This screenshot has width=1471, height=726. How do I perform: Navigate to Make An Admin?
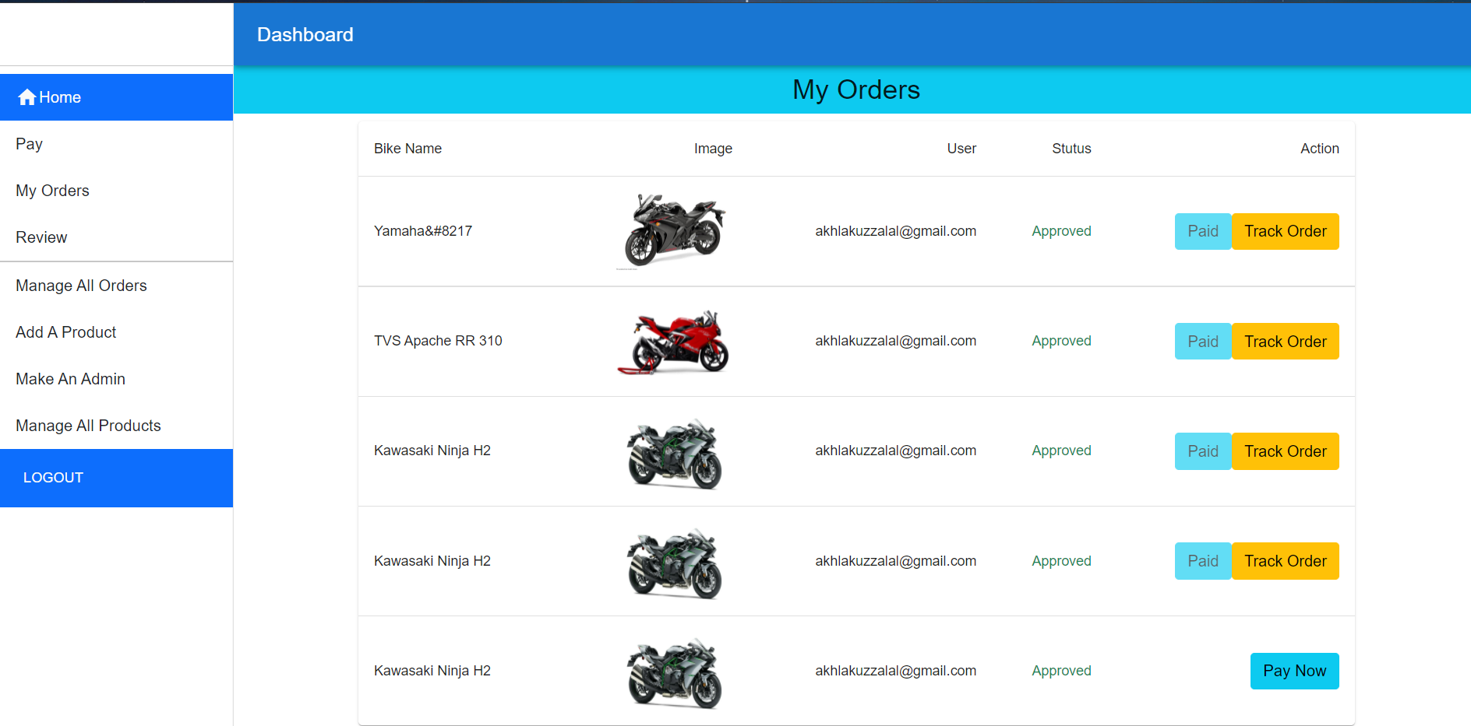pyautogui.click(x=70, y=379)
